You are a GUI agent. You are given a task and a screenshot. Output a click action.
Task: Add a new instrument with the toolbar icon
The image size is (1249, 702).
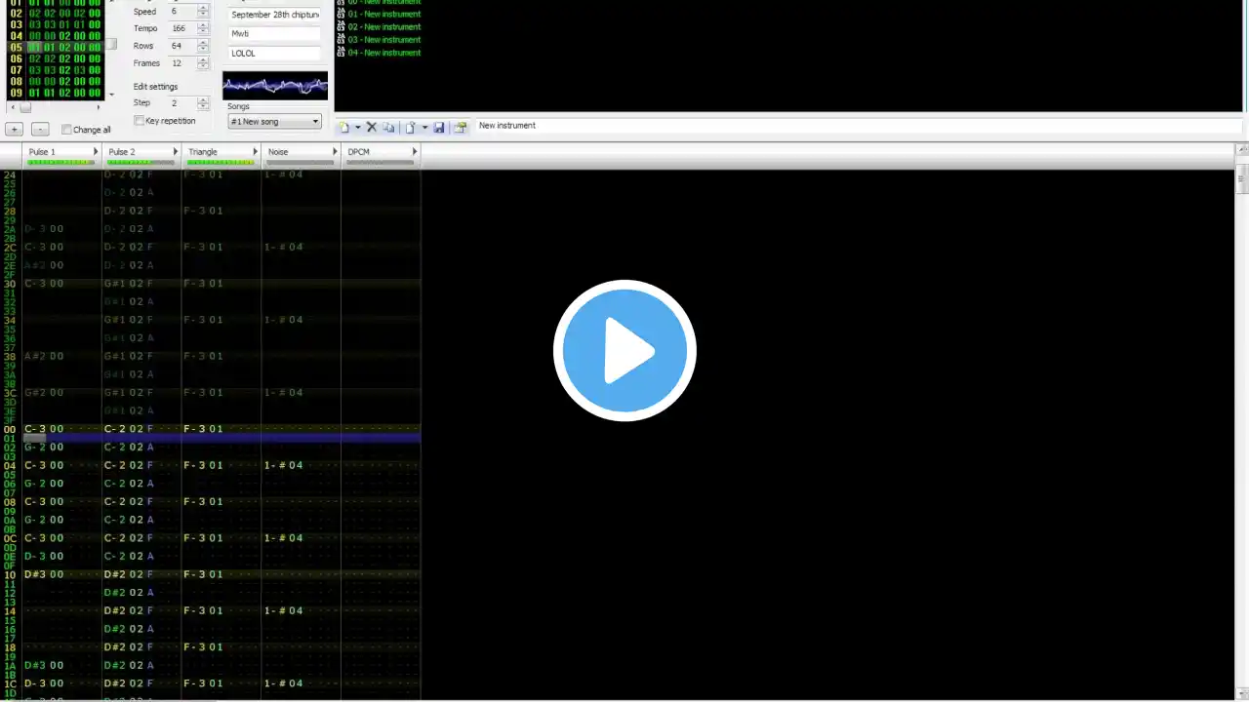click(343, 127)
